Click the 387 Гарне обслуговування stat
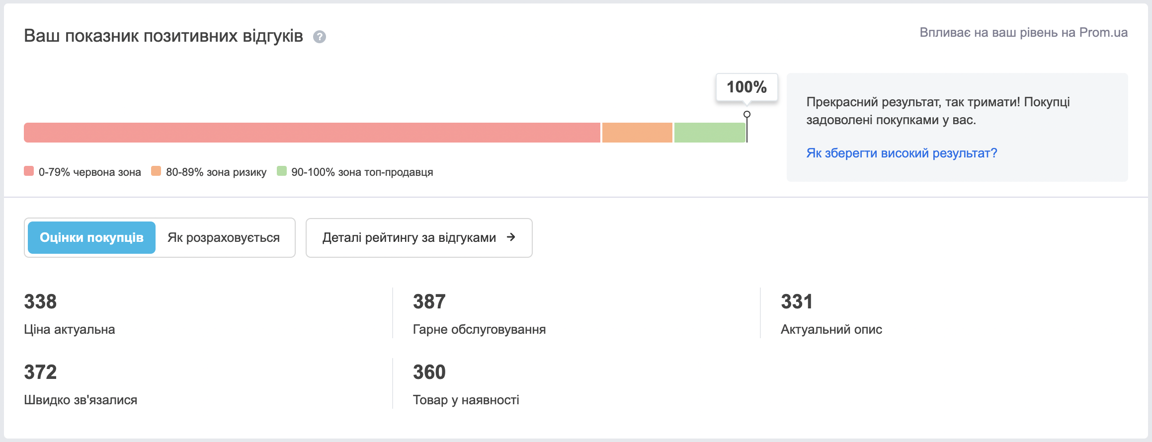1152x442 pixels. coord(479,314)
